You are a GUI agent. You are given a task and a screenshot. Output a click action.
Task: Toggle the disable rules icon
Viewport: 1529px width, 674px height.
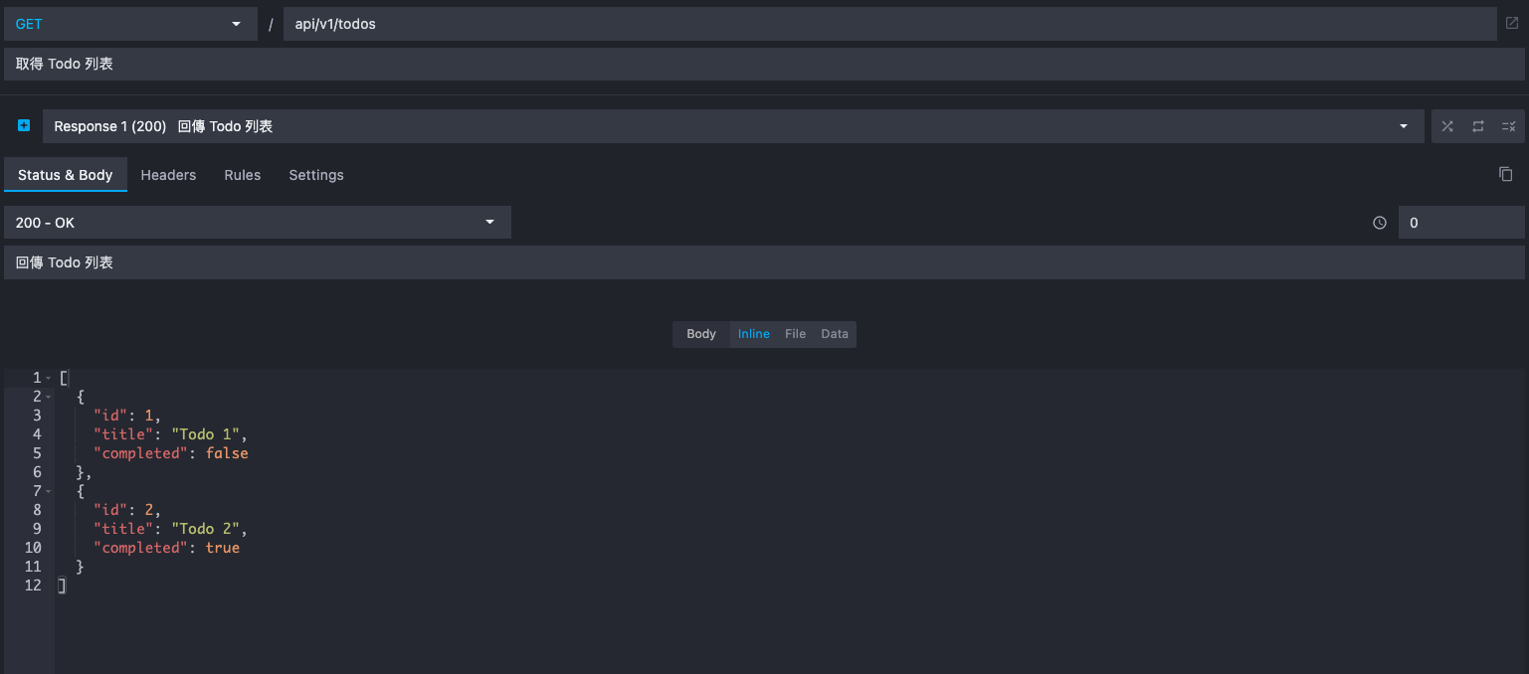click(1508, 126)
